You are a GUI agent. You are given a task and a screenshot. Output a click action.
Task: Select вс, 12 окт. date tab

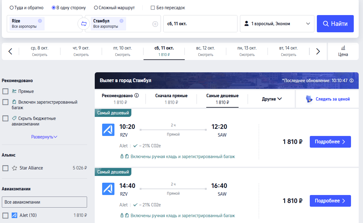[205, 51]
